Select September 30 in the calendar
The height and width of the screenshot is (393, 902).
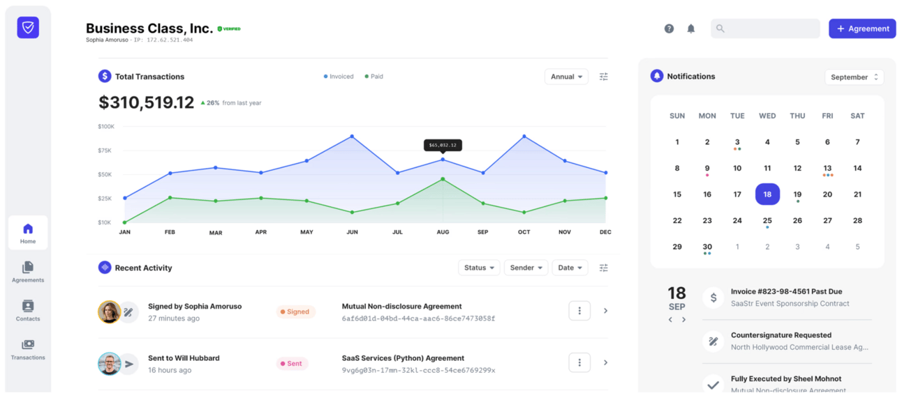click(x=707, y=248)
